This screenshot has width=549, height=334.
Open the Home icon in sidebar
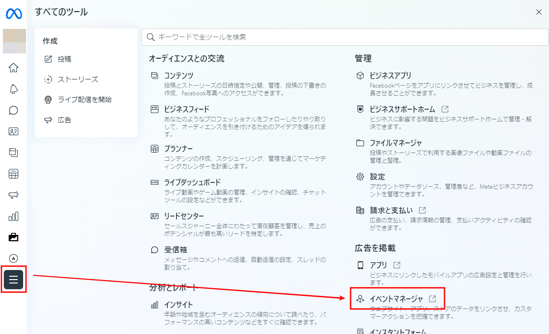coord(13,68)
